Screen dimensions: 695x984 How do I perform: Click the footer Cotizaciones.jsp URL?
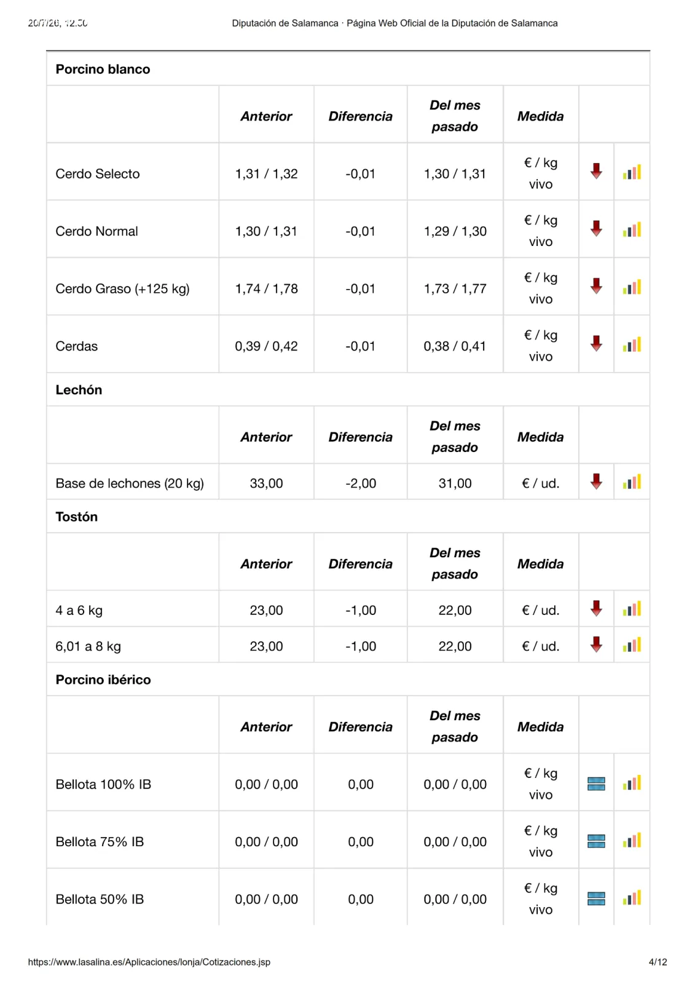(149, 962)
